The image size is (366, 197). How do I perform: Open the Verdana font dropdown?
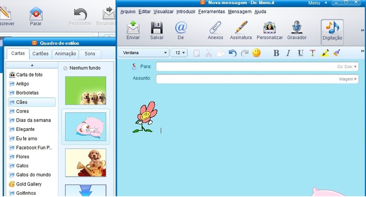[x=144, y=53]
